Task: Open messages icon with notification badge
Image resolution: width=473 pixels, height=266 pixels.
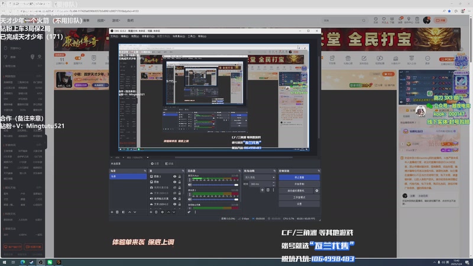Action: coord(400,20)
